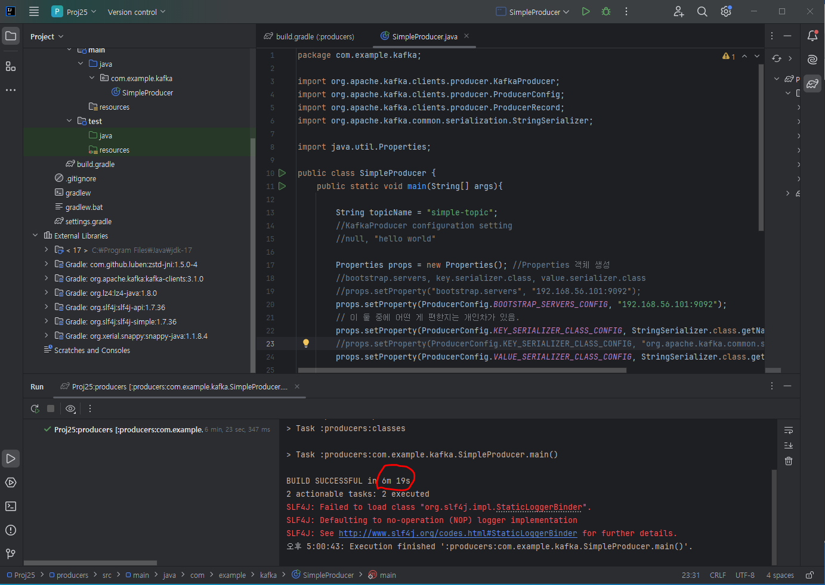Open the AI Assistant spiral icon
The height and width of the screenshot is (585, 825).
(x=812, y=59)
